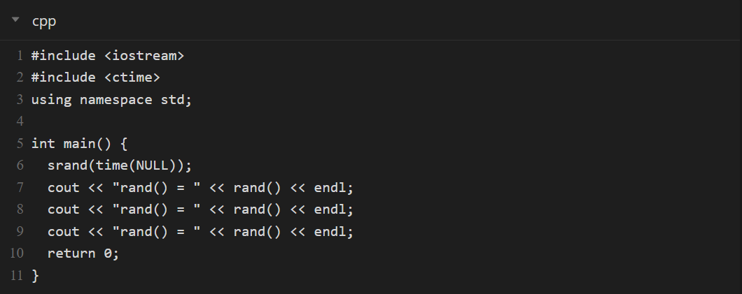
Task: Place cursor on "return 0;" statement
Action: pyautogui.click(x=83, y=253)
